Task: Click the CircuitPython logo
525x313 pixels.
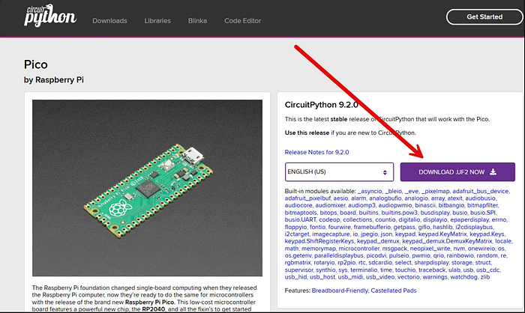Action: pyautogui.click(x=50, y=15)
